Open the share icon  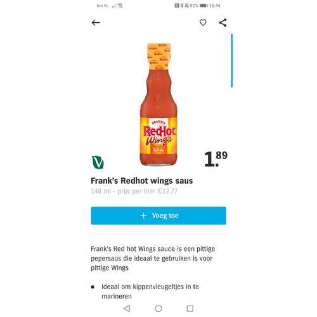(223, 22)
